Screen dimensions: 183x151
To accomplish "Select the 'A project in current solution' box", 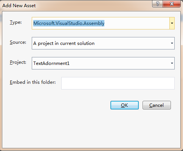I will (x=103, y=43).
